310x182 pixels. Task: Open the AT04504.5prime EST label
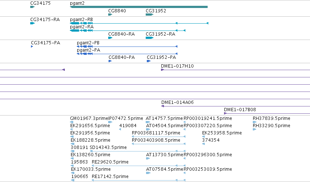coord(165,126)
